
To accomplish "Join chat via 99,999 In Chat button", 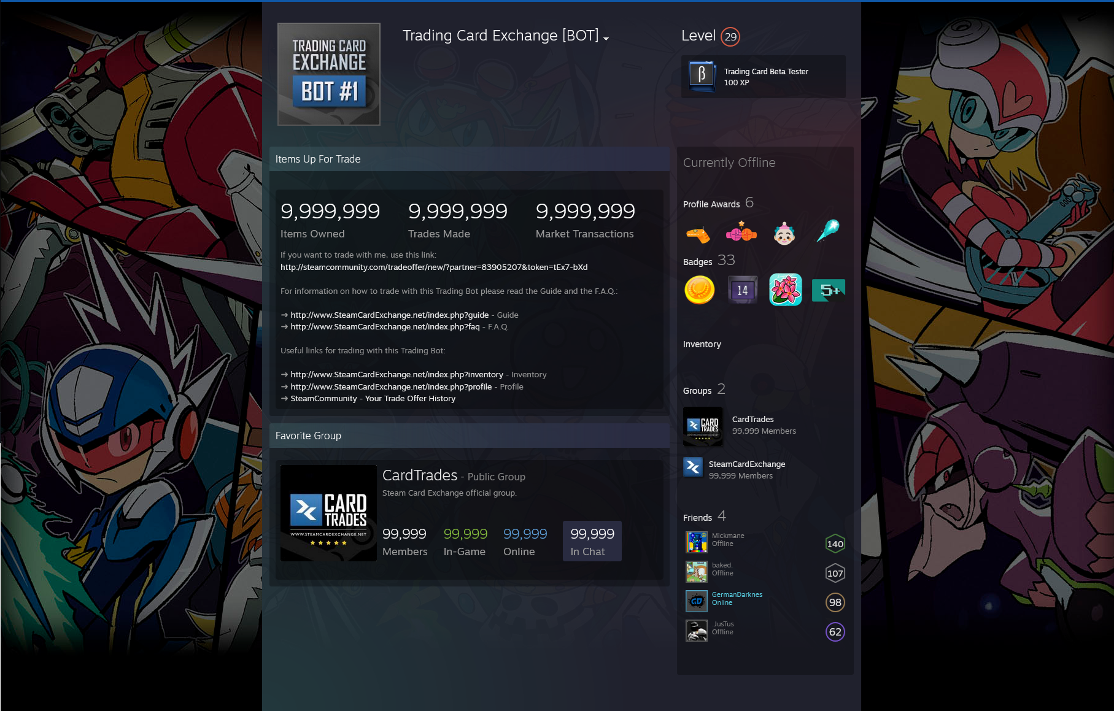I will click(x=592, y=541).
